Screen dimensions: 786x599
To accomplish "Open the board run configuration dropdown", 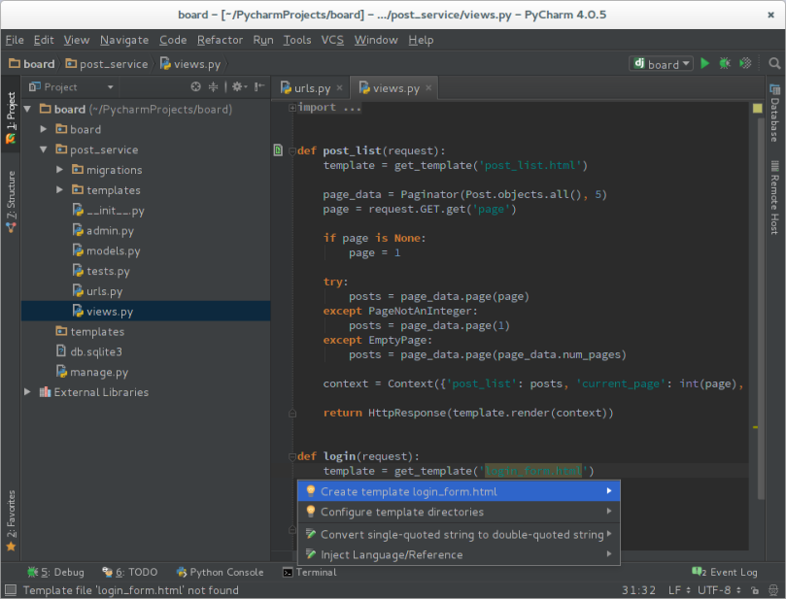I will [662, 64].
